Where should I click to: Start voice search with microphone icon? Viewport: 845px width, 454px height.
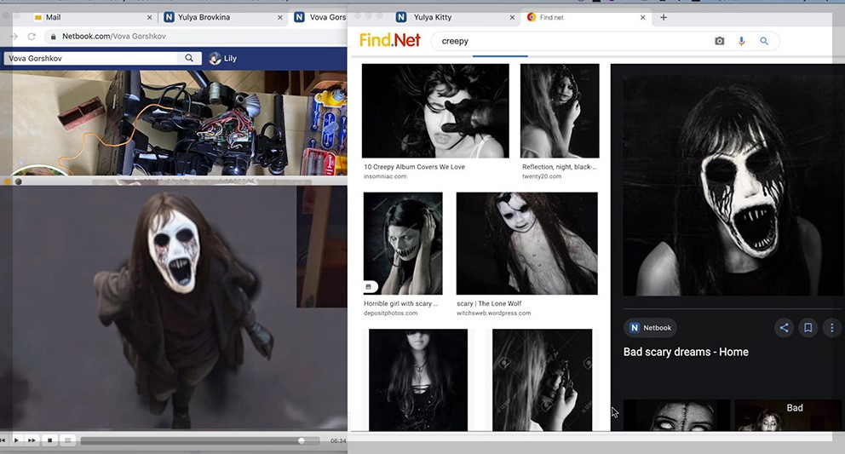click(x=742, y=41)
